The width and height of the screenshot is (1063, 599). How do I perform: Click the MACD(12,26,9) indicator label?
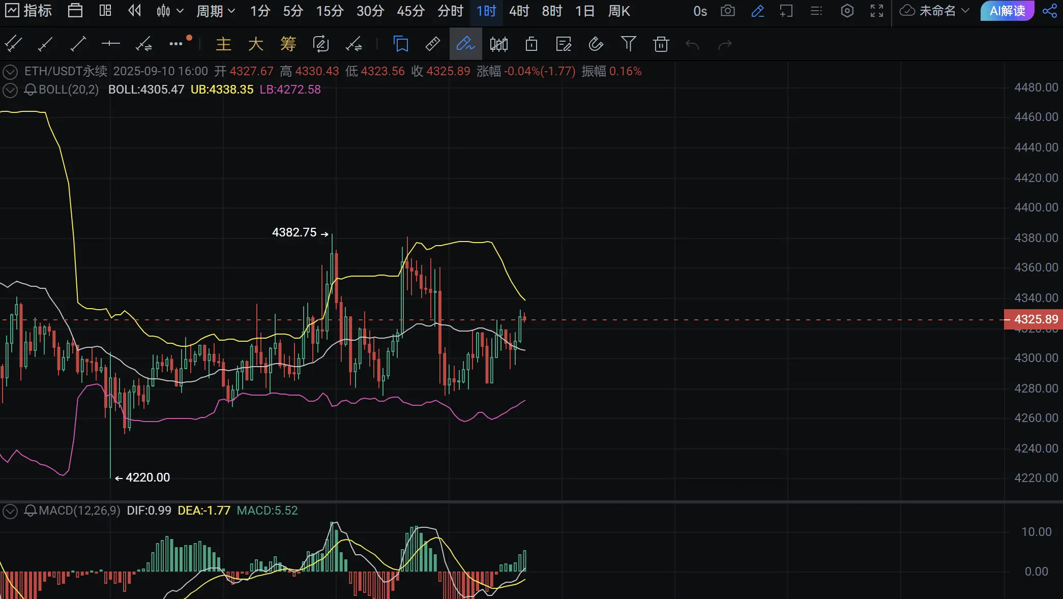click(x=79, y=511)
